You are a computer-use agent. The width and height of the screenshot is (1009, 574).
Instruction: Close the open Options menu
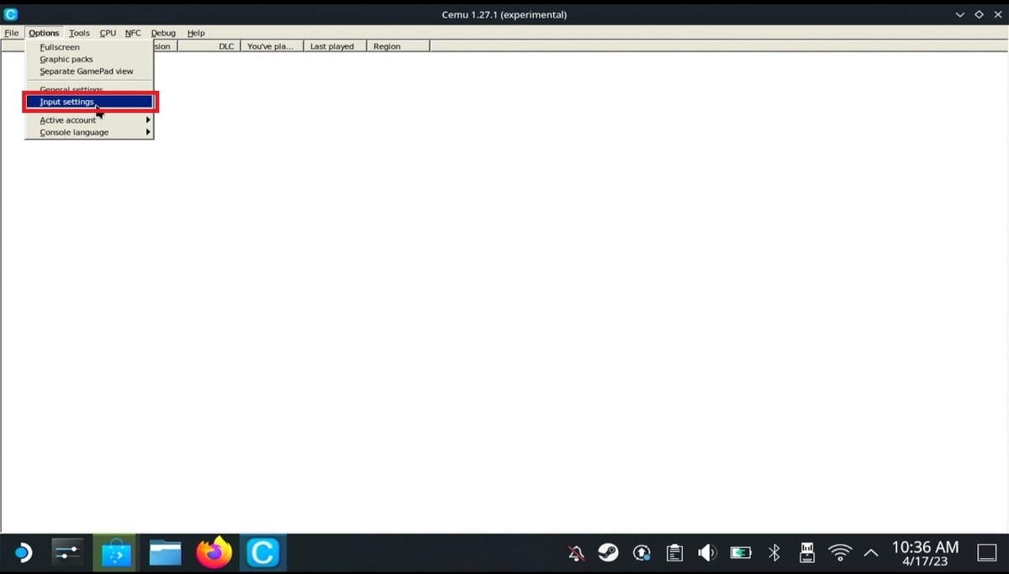[44, 33]
